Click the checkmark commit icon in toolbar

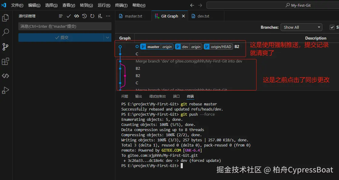69,16
